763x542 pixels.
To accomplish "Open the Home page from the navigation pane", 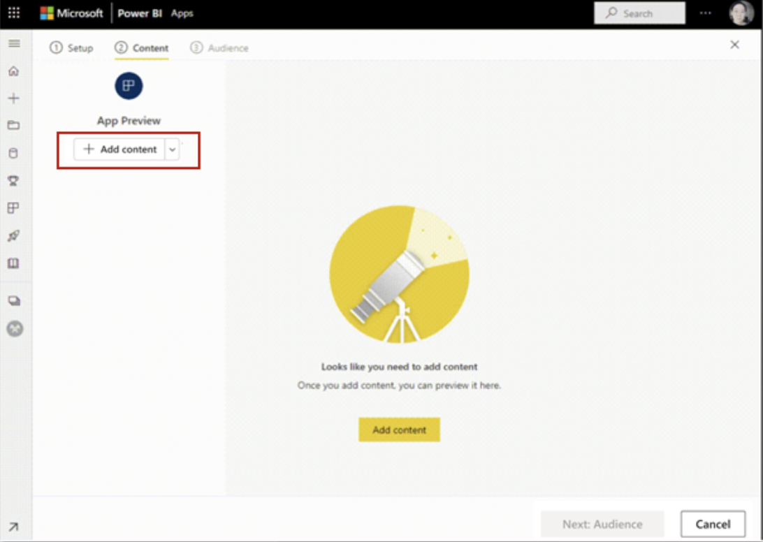I will point(15,71).
